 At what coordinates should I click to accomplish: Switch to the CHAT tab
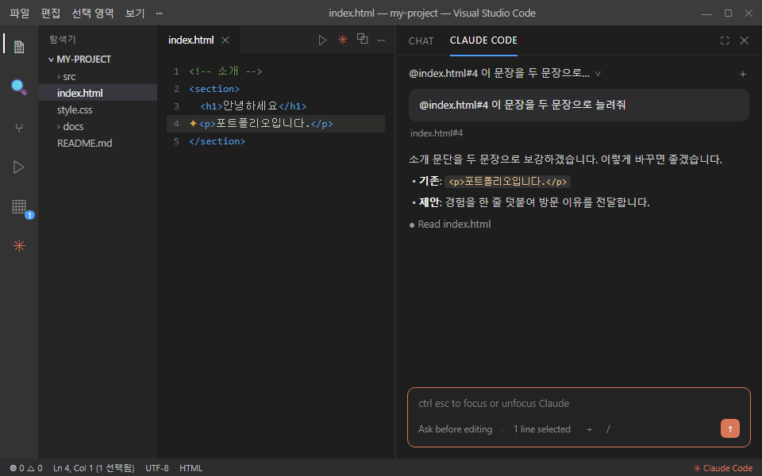[x=421, y=40]
